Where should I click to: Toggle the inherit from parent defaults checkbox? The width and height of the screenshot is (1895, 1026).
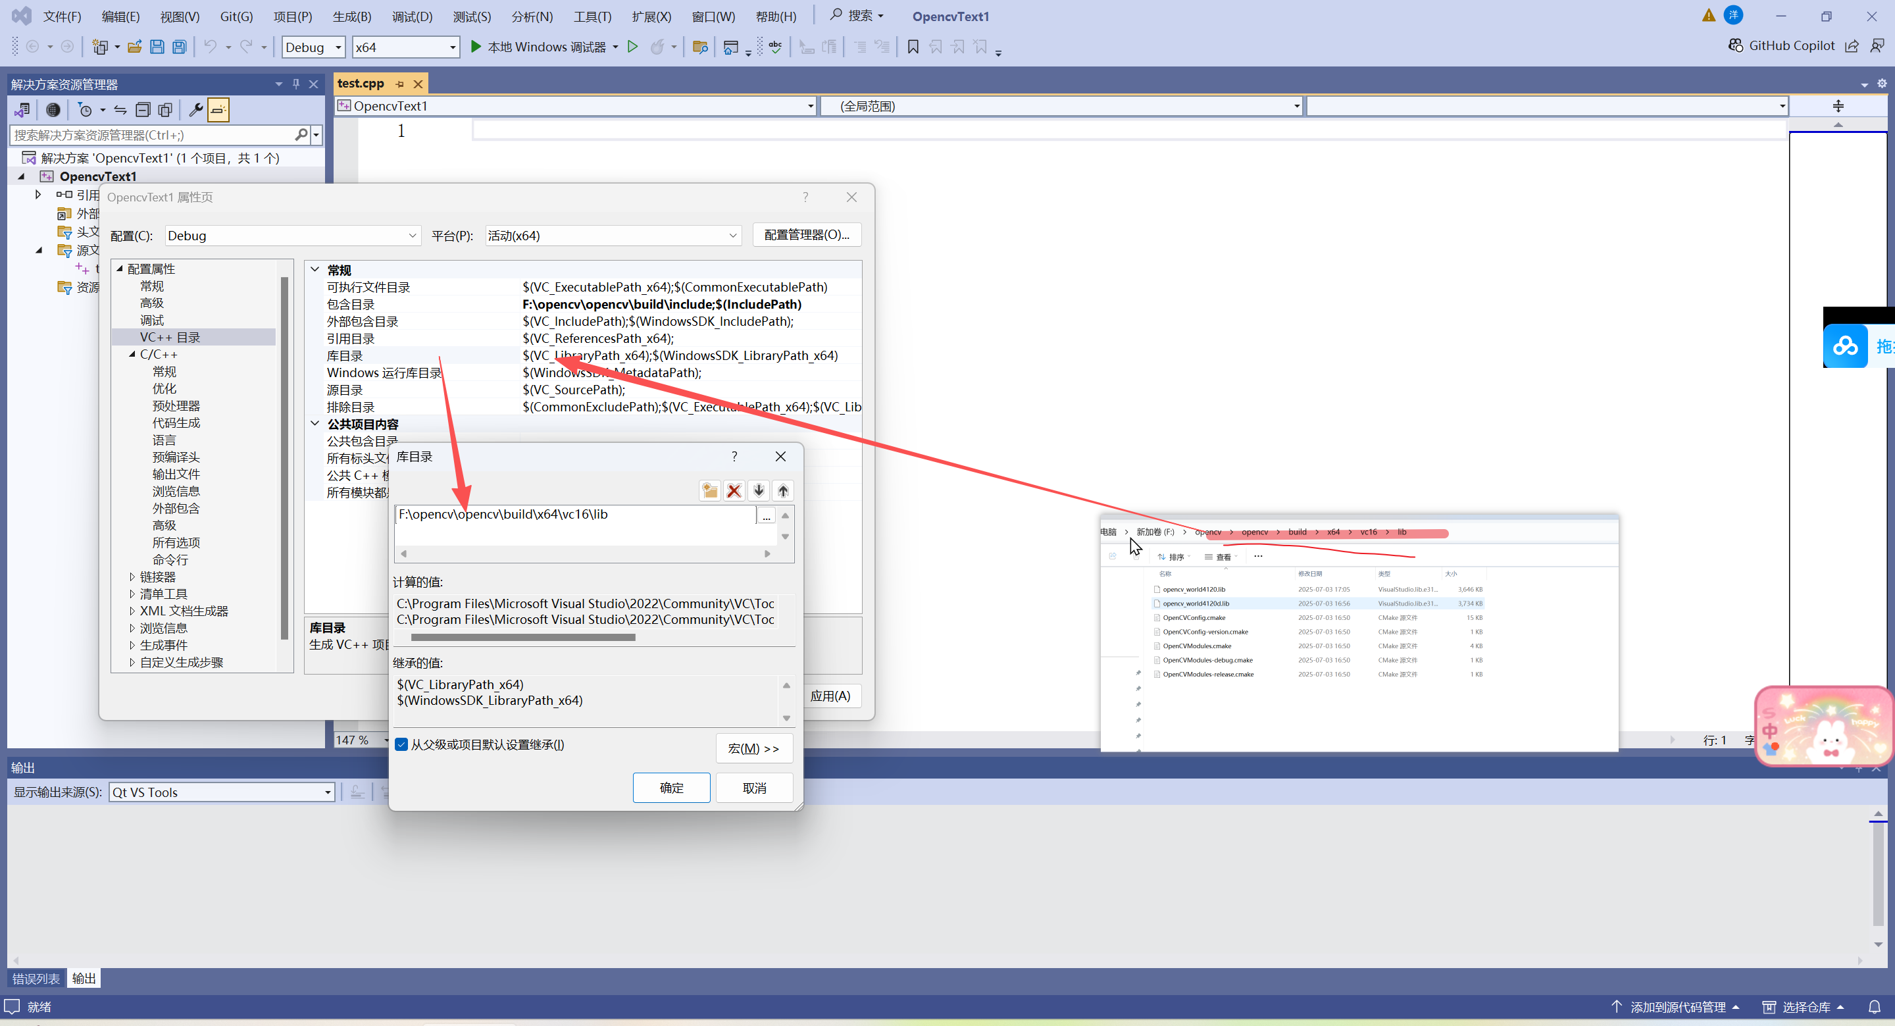coord(401,744)
